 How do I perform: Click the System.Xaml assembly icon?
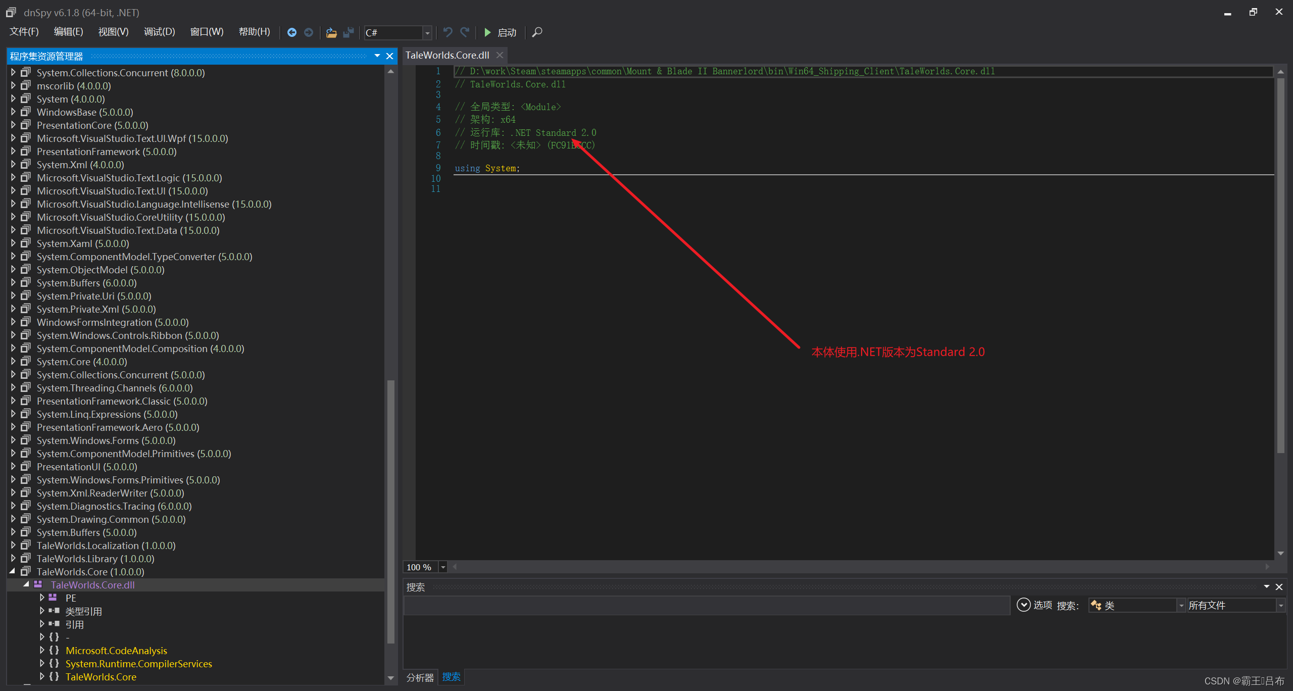tap(26, 243)
